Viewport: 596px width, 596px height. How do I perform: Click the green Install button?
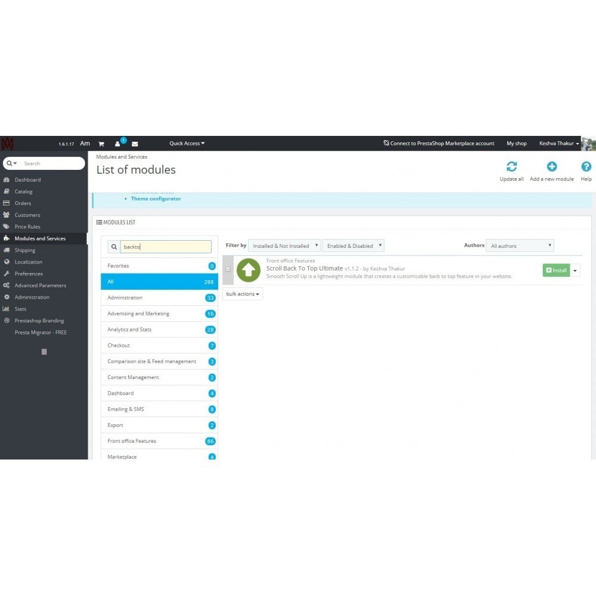click(556, 270)
